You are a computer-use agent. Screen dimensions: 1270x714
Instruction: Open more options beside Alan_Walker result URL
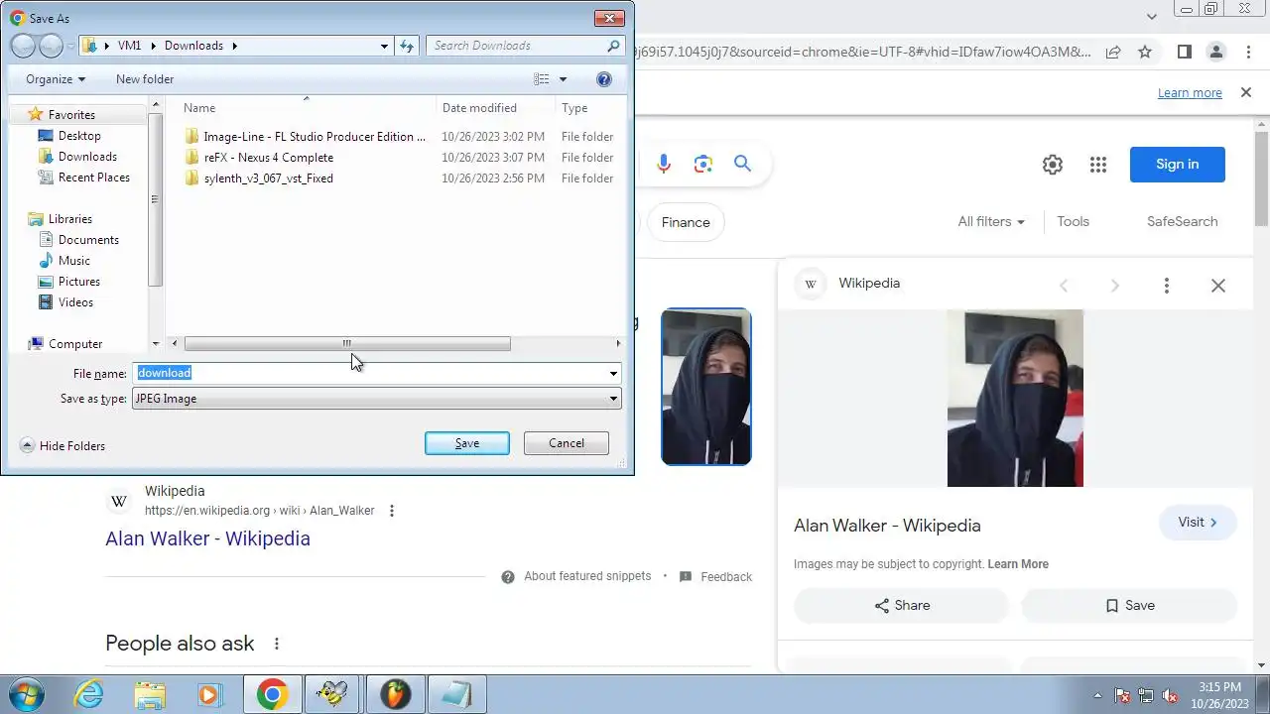pos(392,511)
